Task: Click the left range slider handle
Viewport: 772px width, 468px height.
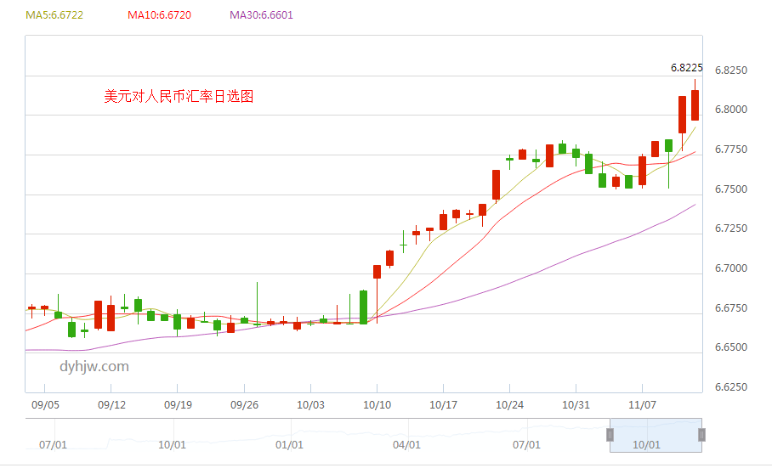Action: [x=610, y=435]
